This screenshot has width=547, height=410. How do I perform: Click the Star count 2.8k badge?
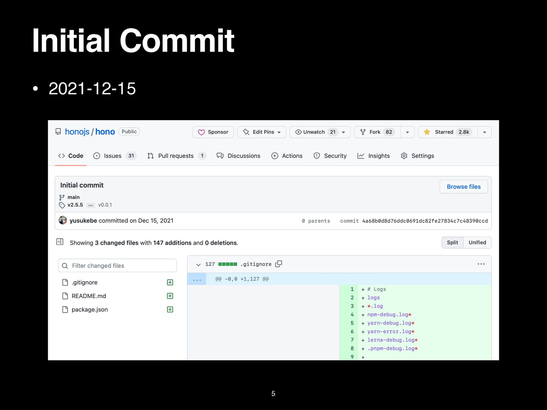tap(464, 132)
